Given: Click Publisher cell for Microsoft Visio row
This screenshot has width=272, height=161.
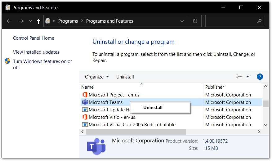Looking at the screenshot, I should coord(228,117).
